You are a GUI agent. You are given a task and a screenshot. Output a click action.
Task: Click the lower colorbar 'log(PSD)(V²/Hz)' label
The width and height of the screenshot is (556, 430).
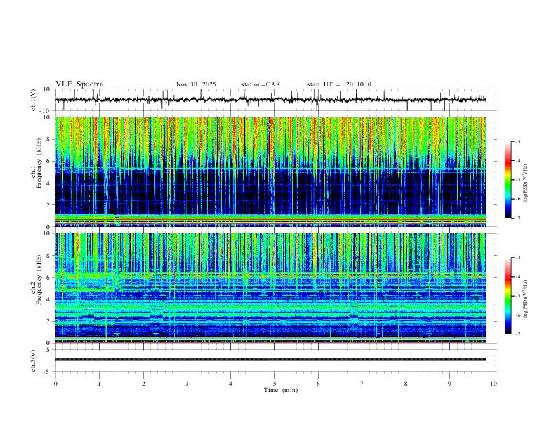coord(525,299)
